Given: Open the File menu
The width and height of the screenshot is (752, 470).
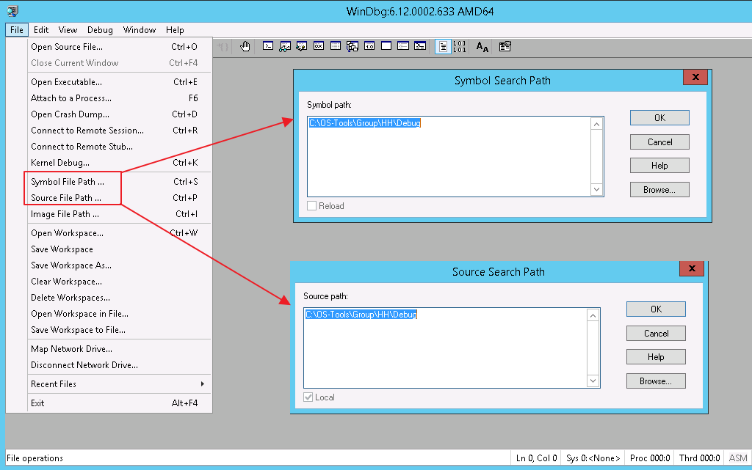Looking at the screenshot, I should point(17,29).
